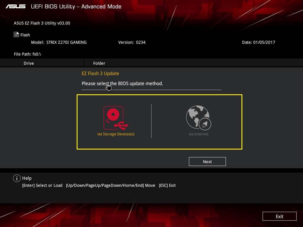This screenshot has height=227, width=303.
Task: Click the Flash label
Action: [25, 35]
